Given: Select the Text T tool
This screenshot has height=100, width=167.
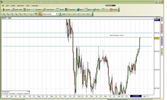Looking at the screenshot, I should coord(60,14).
